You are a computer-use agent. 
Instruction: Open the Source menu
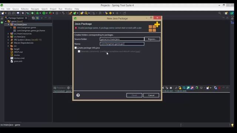pos(16,9)
